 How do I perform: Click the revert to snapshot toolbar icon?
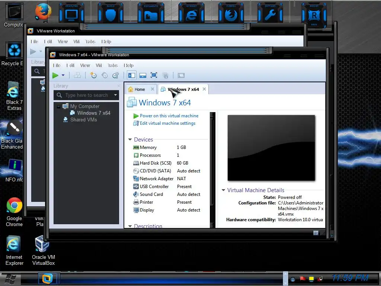[x=105, y=75]
